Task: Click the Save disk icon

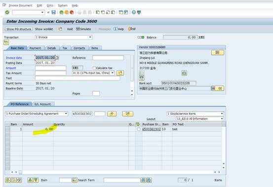Action: point(54,12)
